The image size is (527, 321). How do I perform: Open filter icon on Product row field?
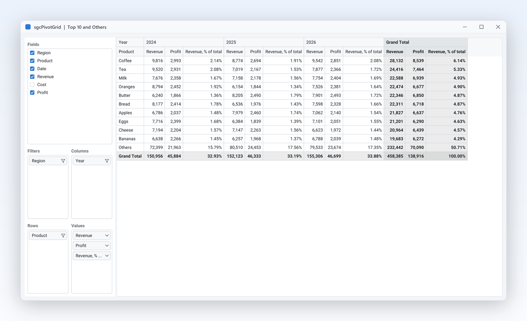[x=63, y=236]
